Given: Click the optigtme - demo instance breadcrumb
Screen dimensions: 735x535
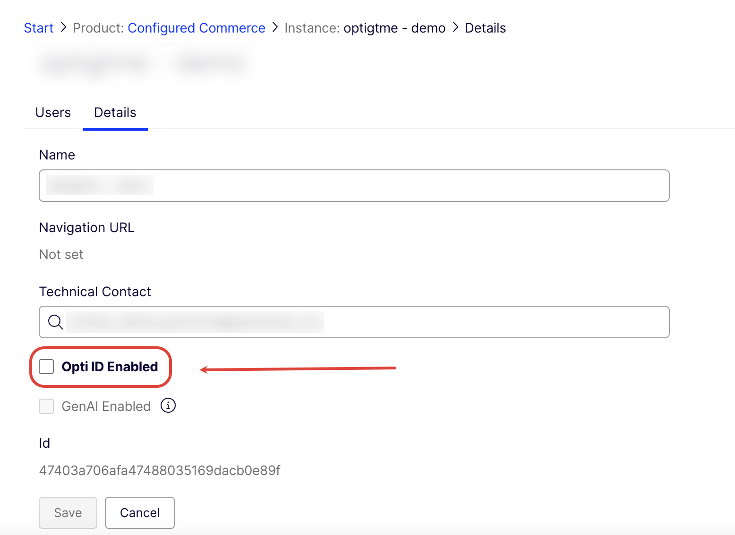Looking at the screenshot, I should point(394,28).
